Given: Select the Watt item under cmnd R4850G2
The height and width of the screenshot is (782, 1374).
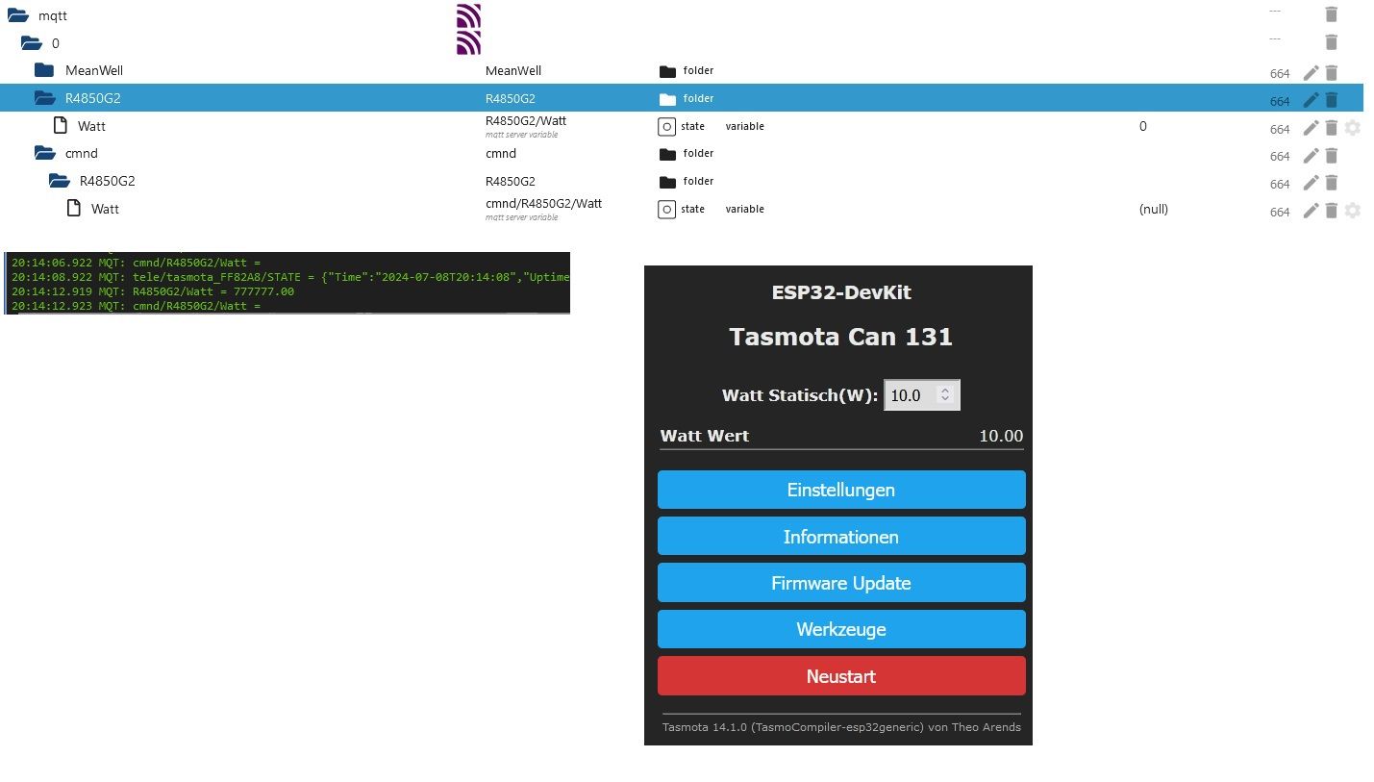Looking at the screenshot, I should click(x=105, y=209).
